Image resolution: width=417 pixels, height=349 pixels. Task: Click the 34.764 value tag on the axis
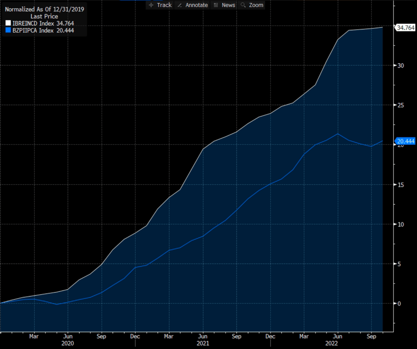pyautogui.click(x=405, y=28)
